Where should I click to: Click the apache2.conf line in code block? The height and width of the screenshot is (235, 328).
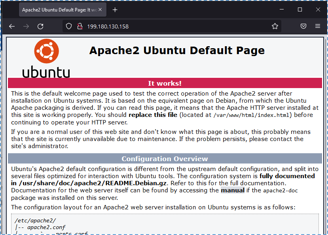[x=46, y=227]
